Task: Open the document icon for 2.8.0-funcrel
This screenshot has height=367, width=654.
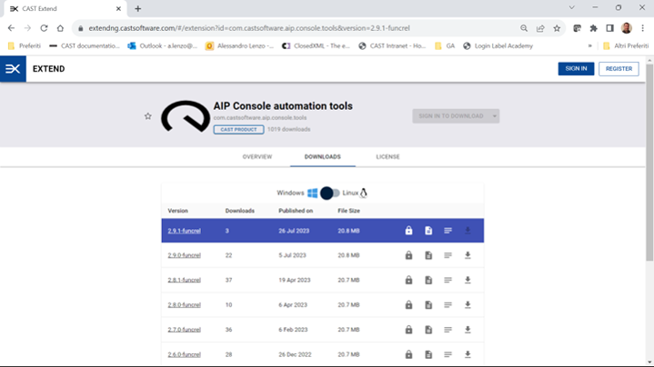Action: [428, 305]
